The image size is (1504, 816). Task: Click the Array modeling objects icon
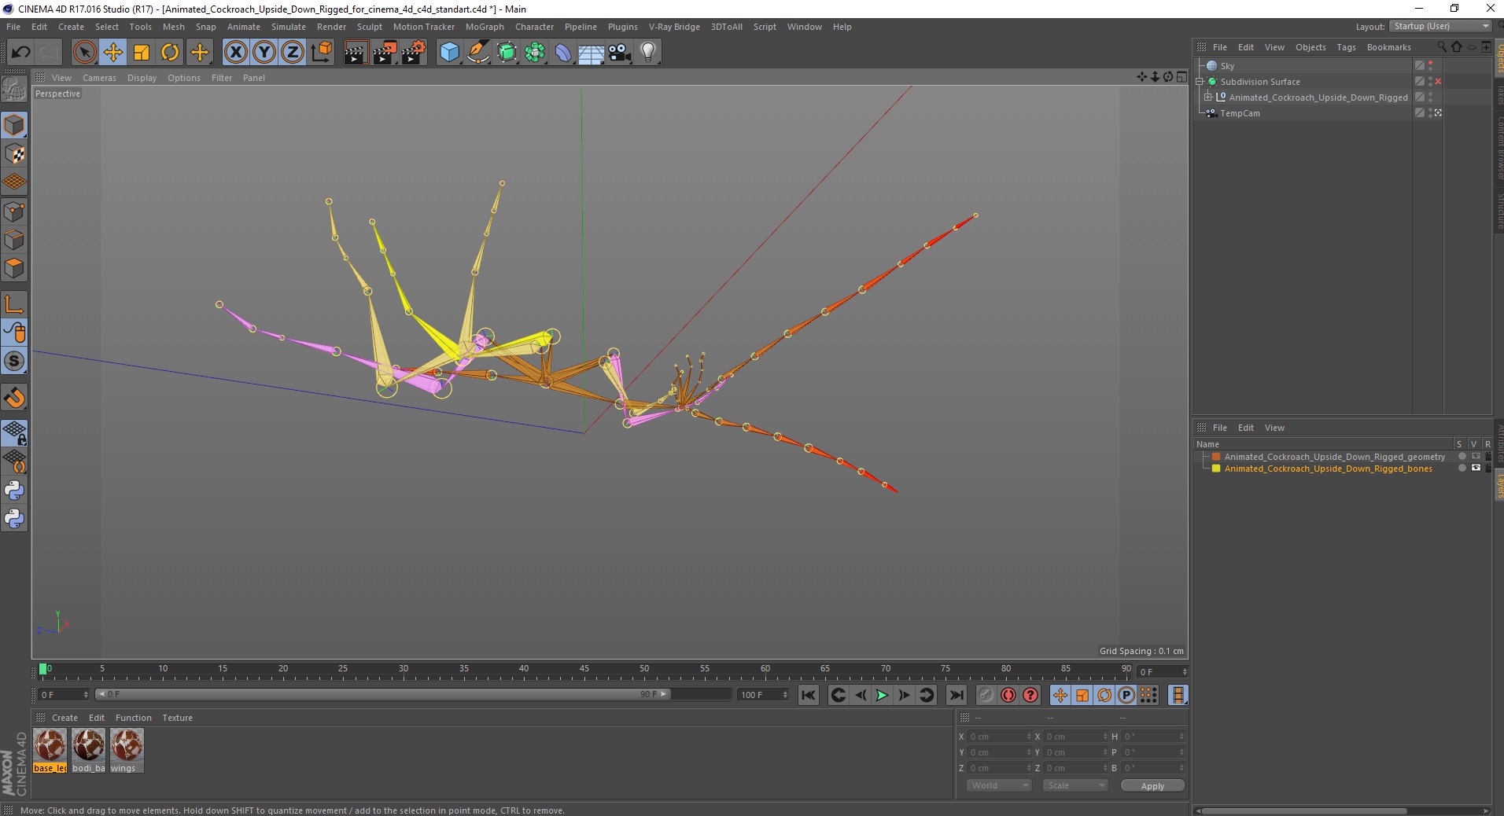point(535,53)
